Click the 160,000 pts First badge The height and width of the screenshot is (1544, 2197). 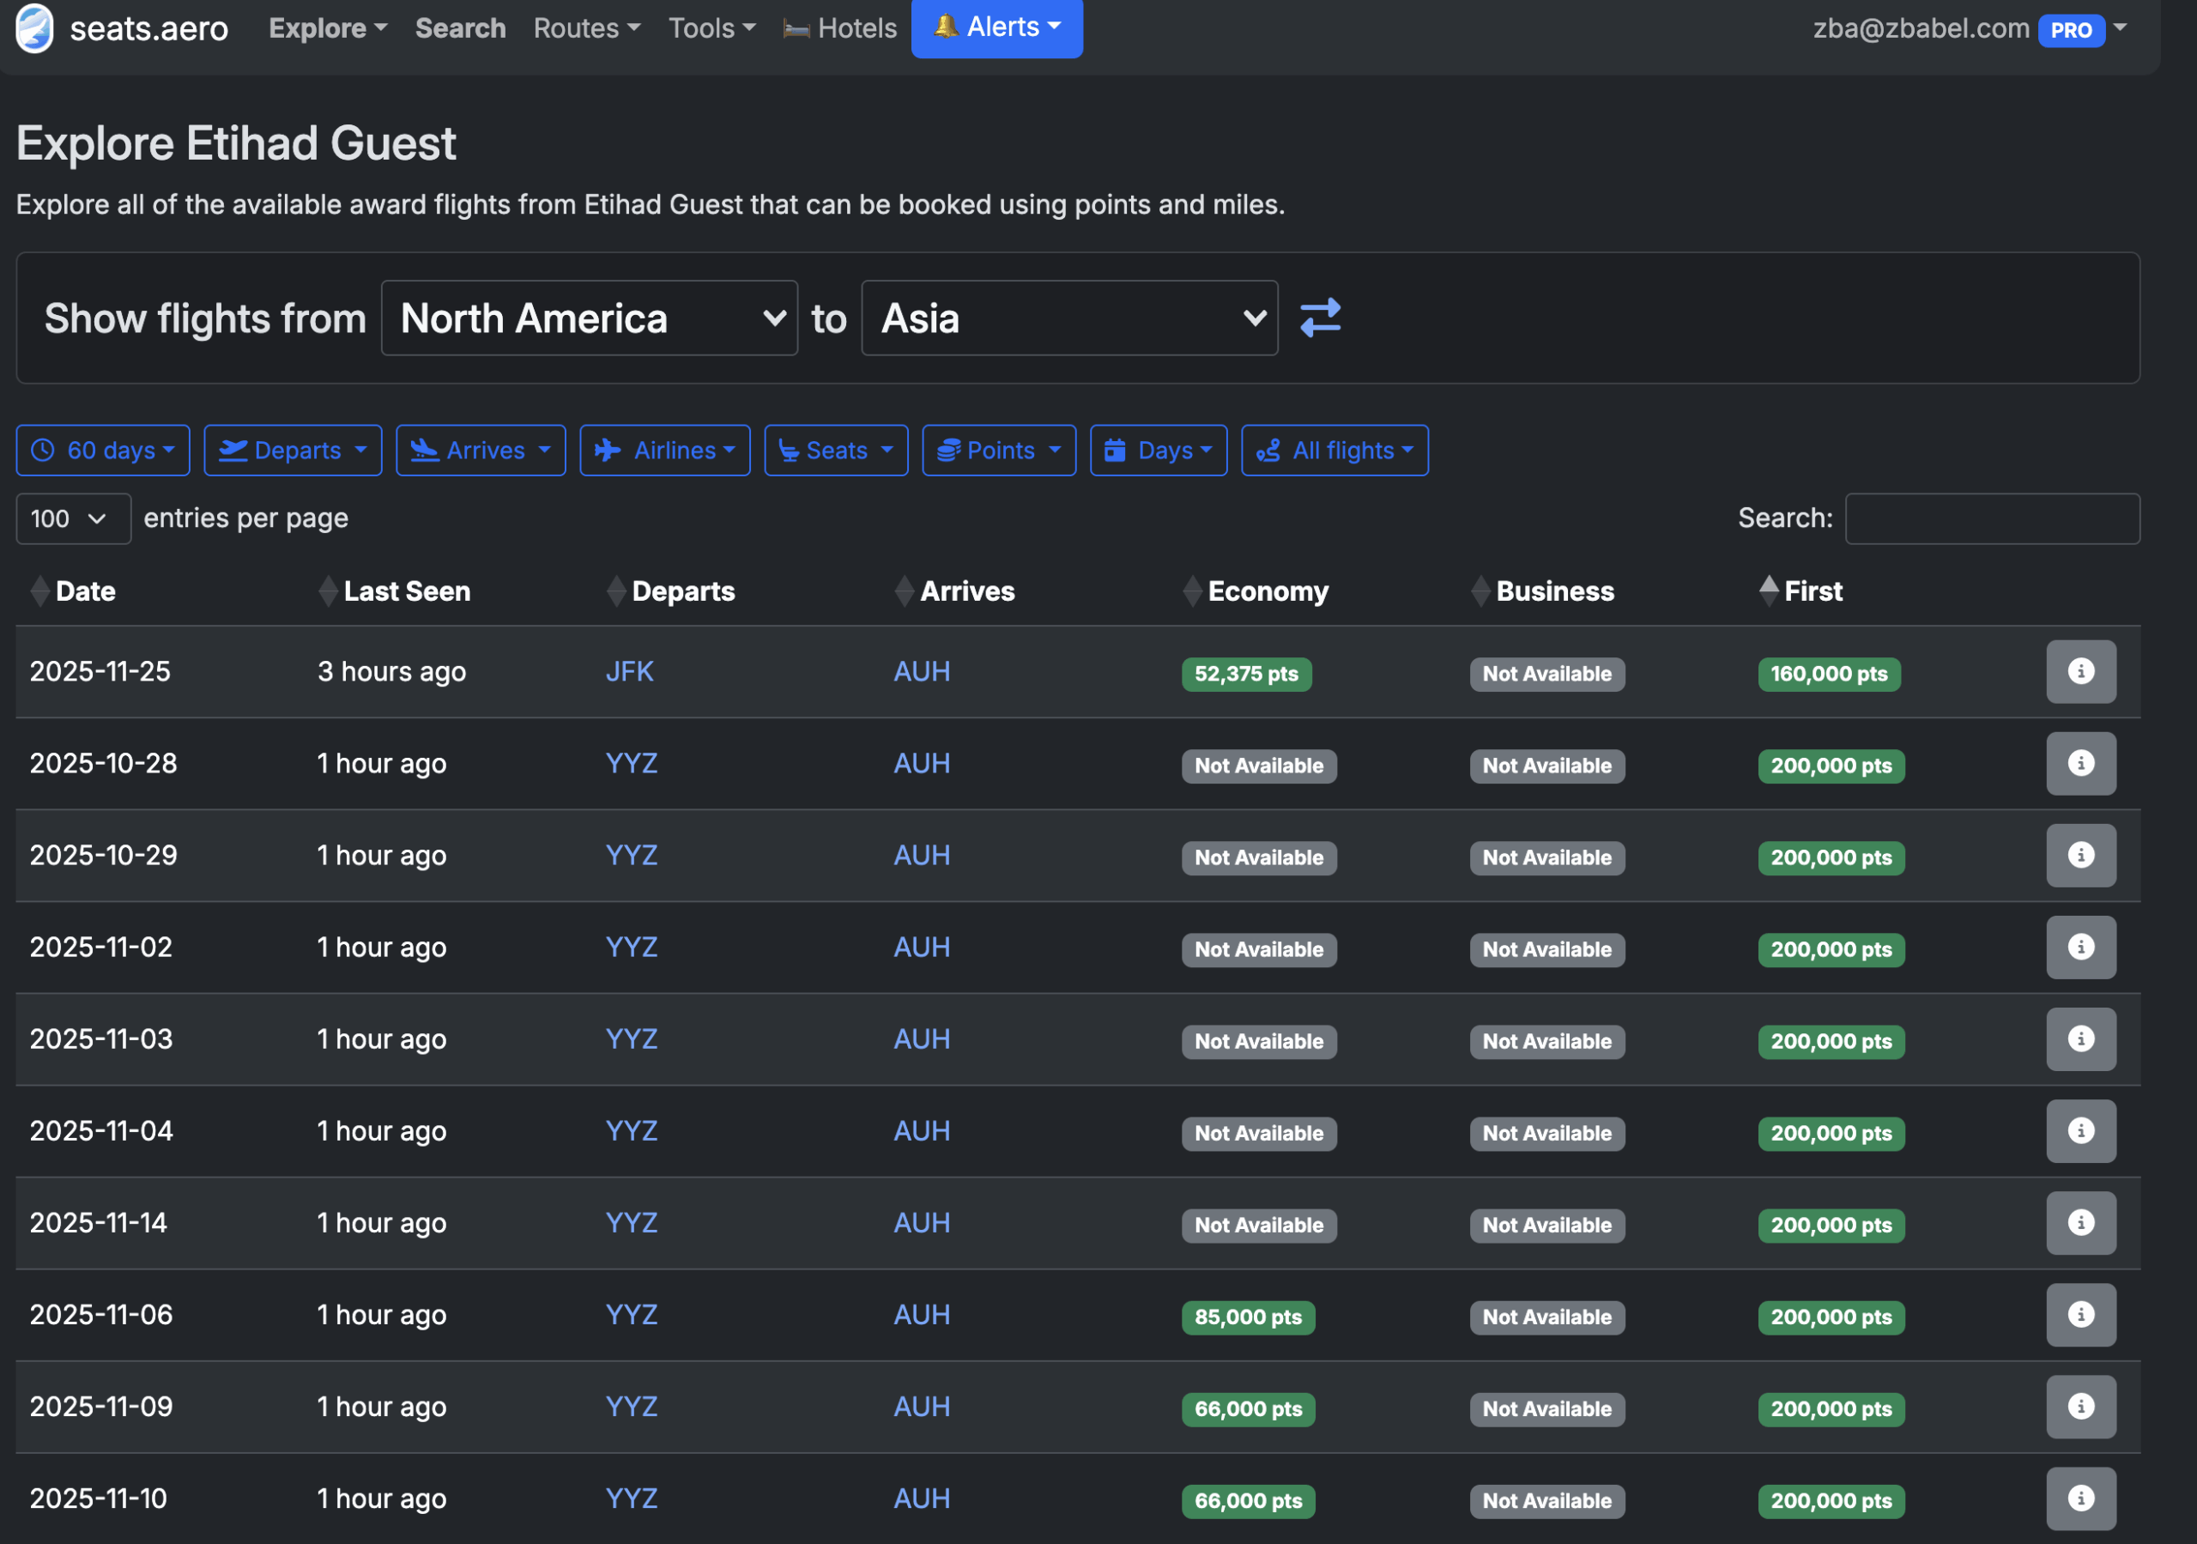[1828, 674]
